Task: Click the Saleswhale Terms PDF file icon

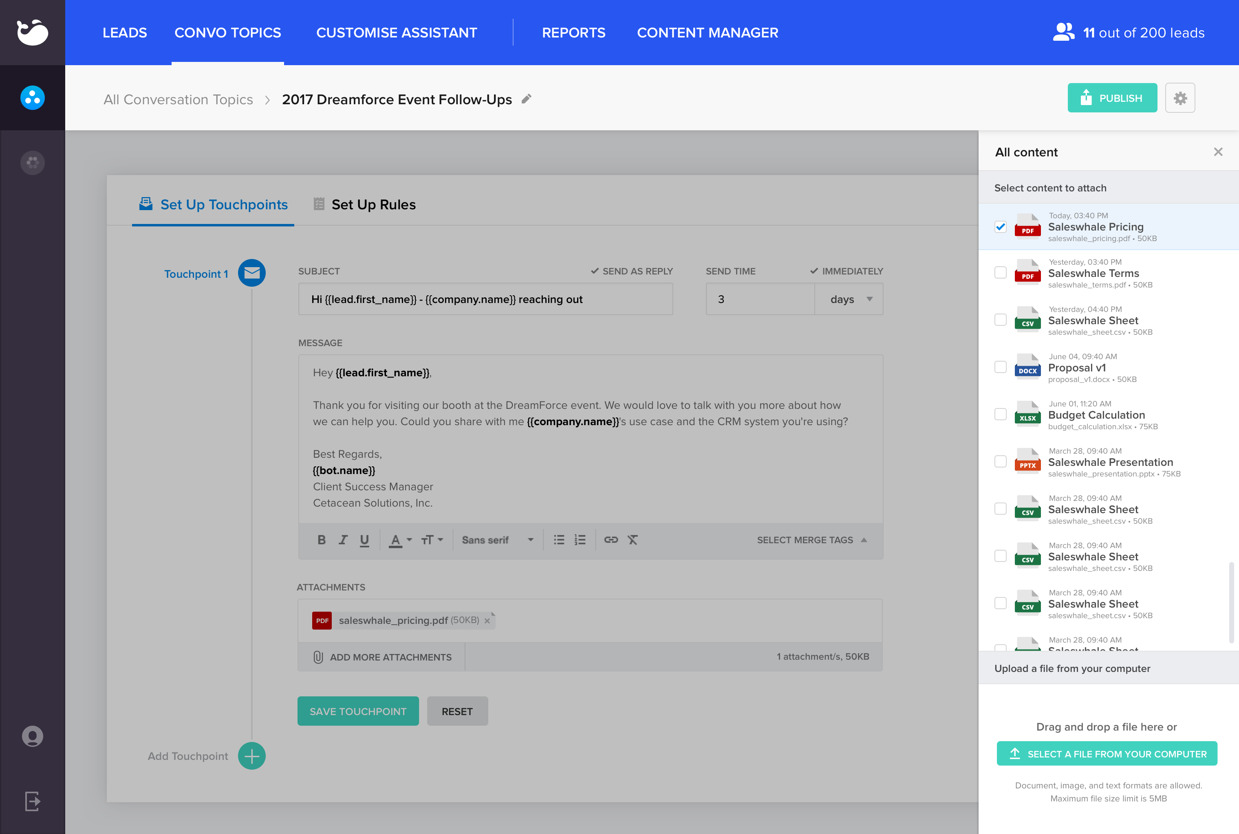Action: [x=1027, y=272]
